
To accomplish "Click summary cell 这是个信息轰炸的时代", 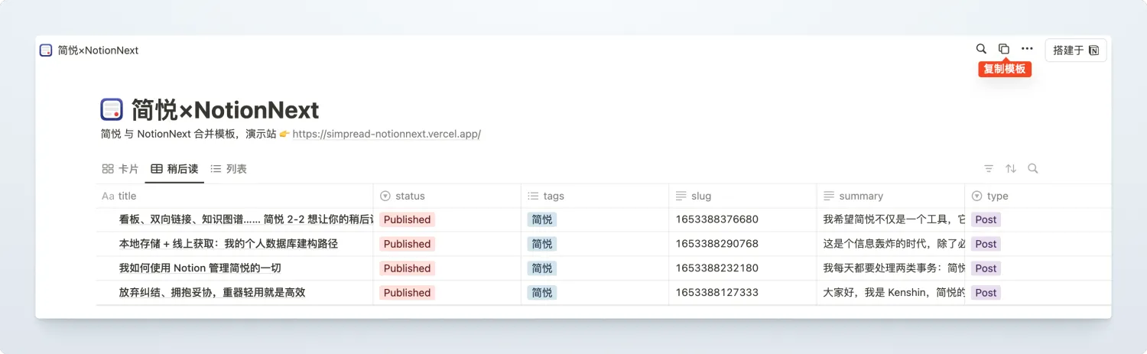I will click(891, 244).
